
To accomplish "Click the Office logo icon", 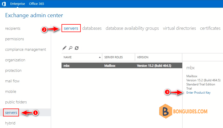I will [x=4, y=4].
